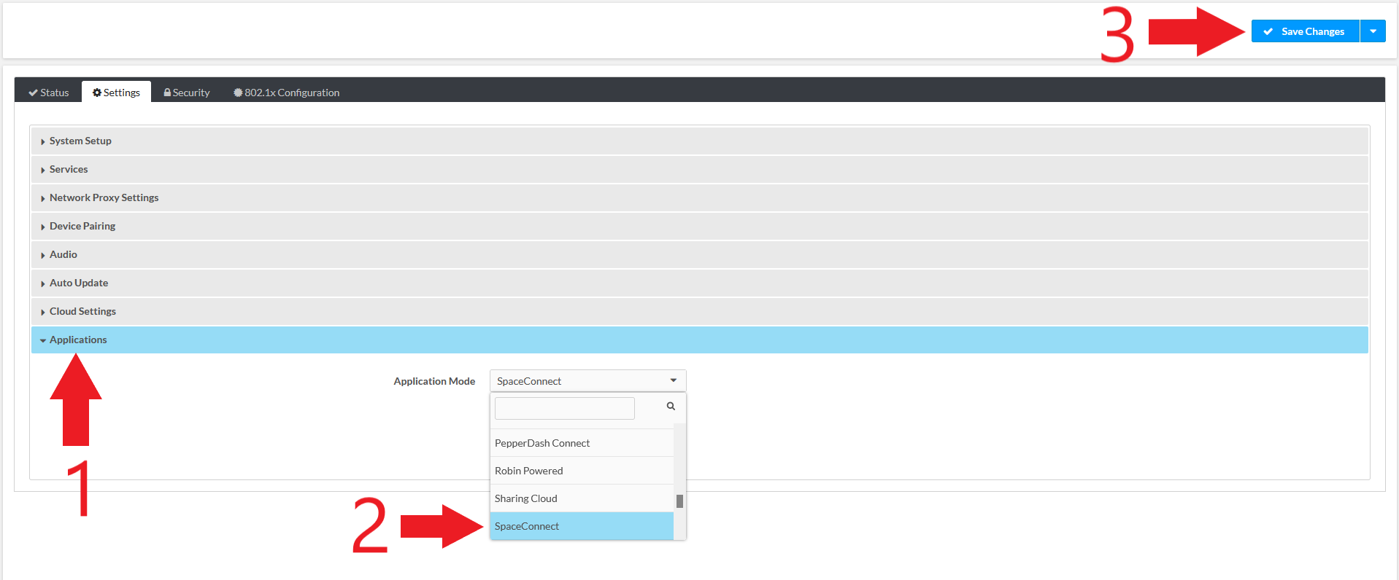Click the dropdown list scrollbar thumb
This screenshot has height=580, width=1399.
679,501
